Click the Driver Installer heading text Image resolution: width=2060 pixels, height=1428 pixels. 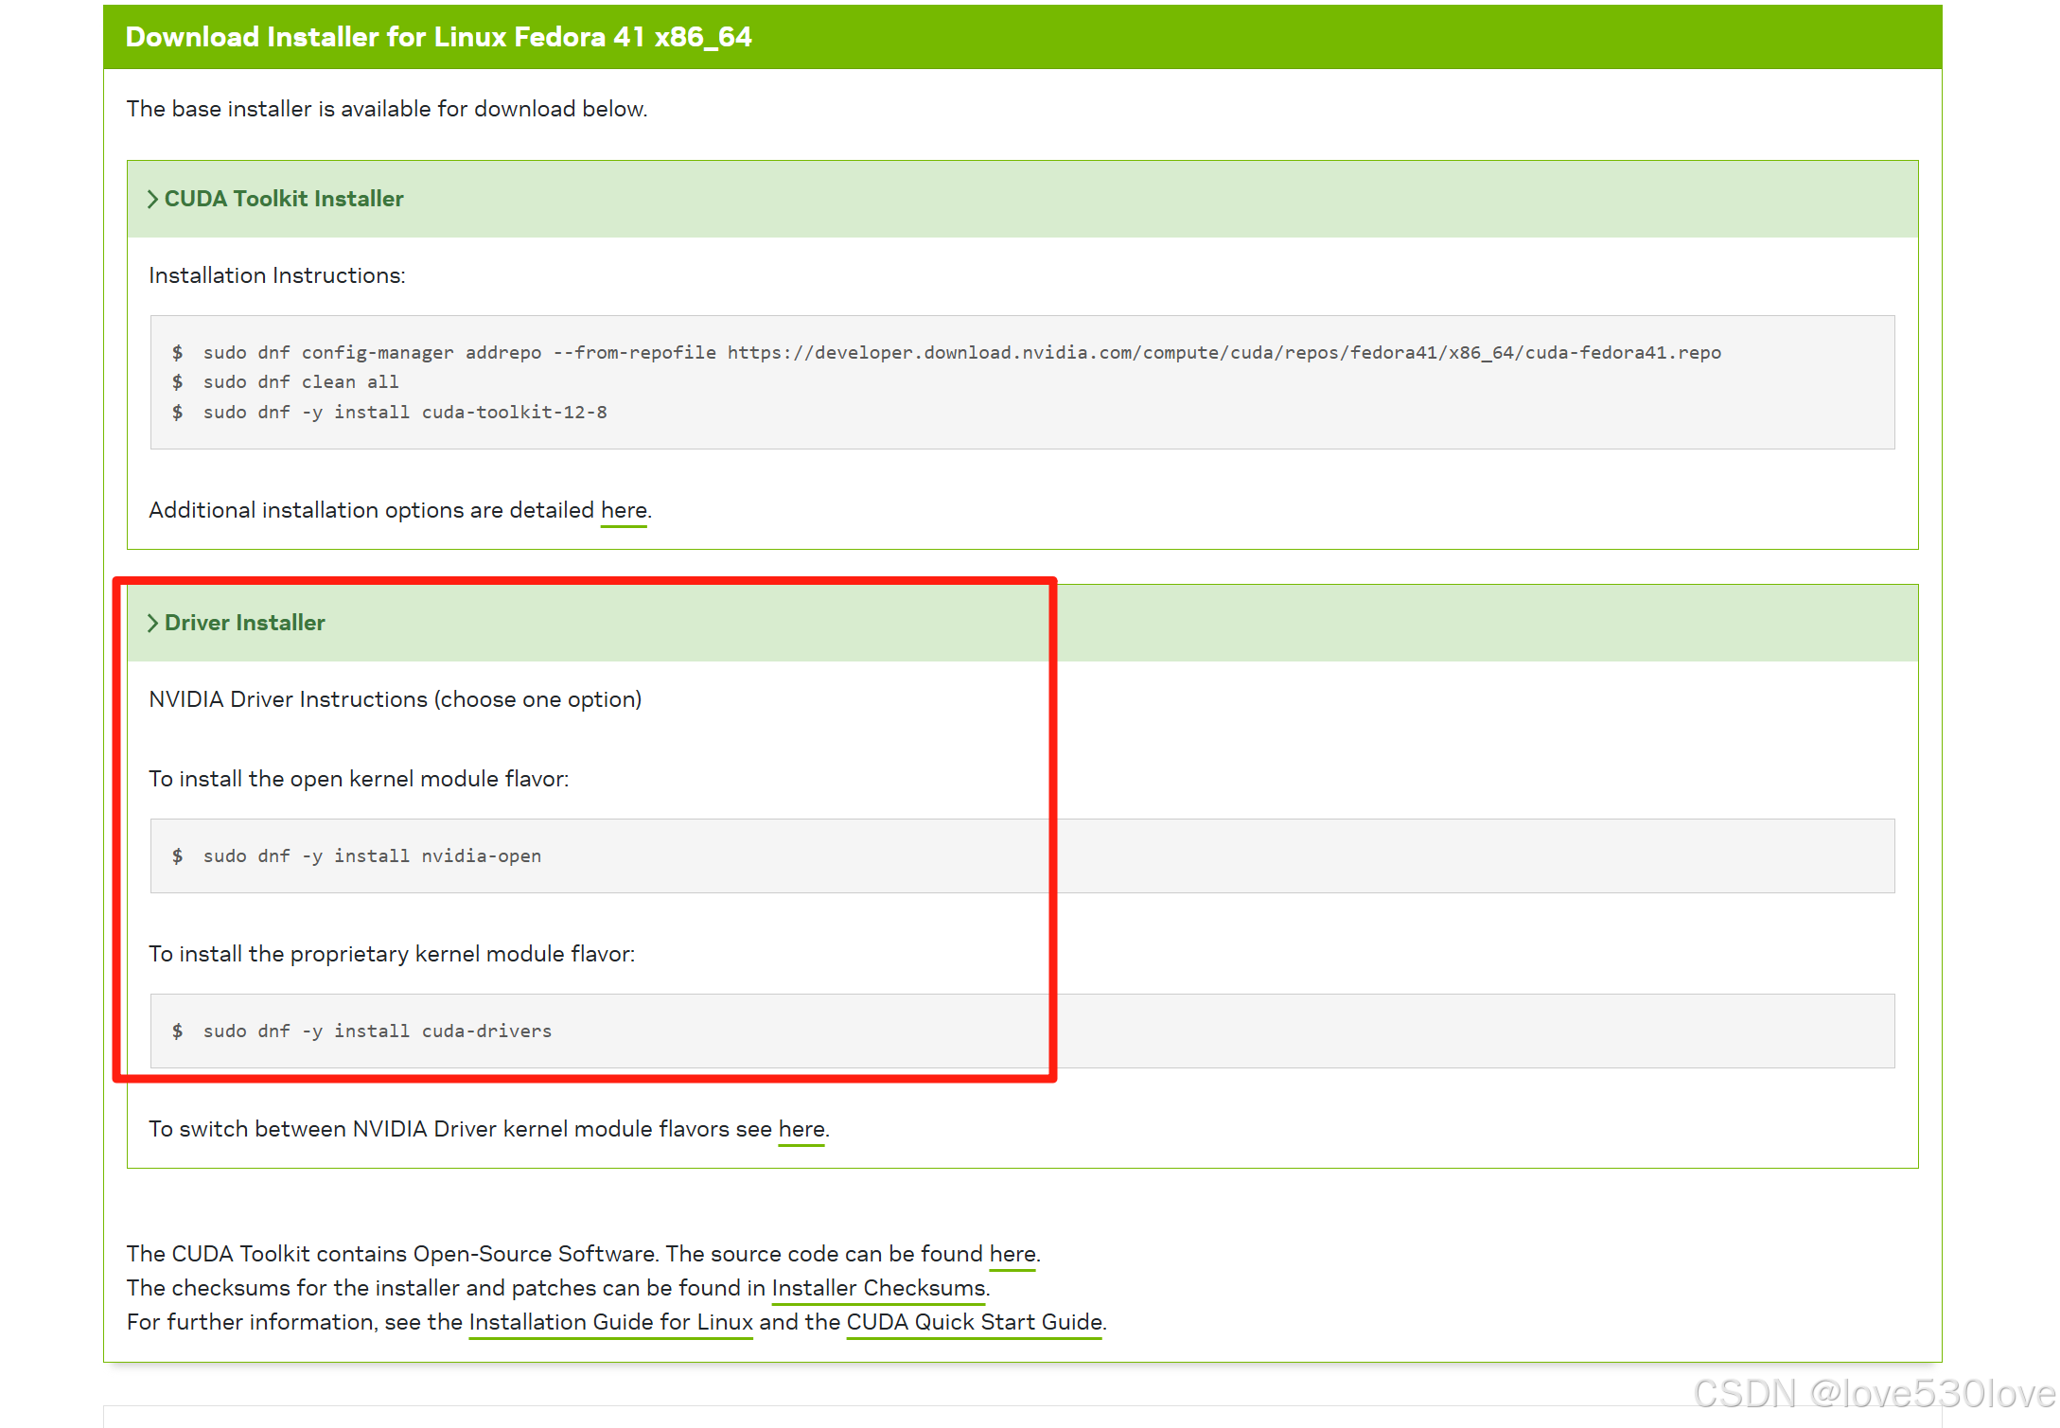tap(245, 623)
